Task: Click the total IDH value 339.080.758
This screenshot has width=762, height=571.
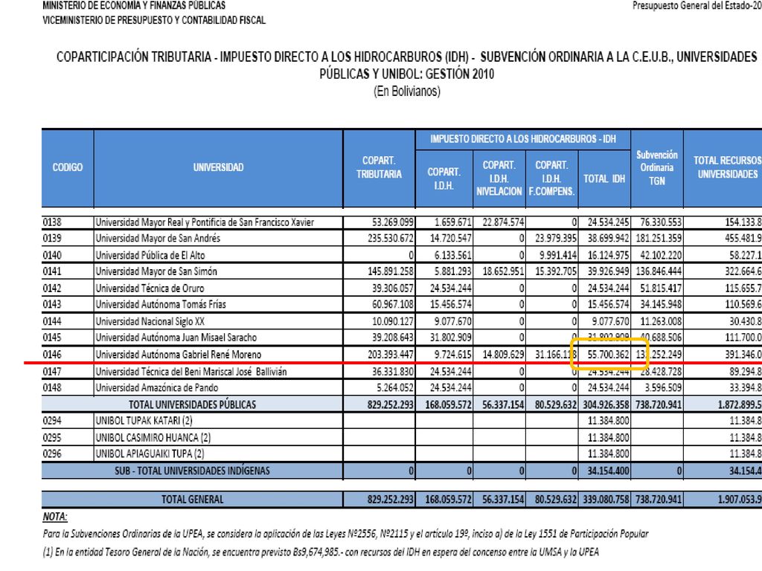Action: pyautogui.click(x=604, y=499)
